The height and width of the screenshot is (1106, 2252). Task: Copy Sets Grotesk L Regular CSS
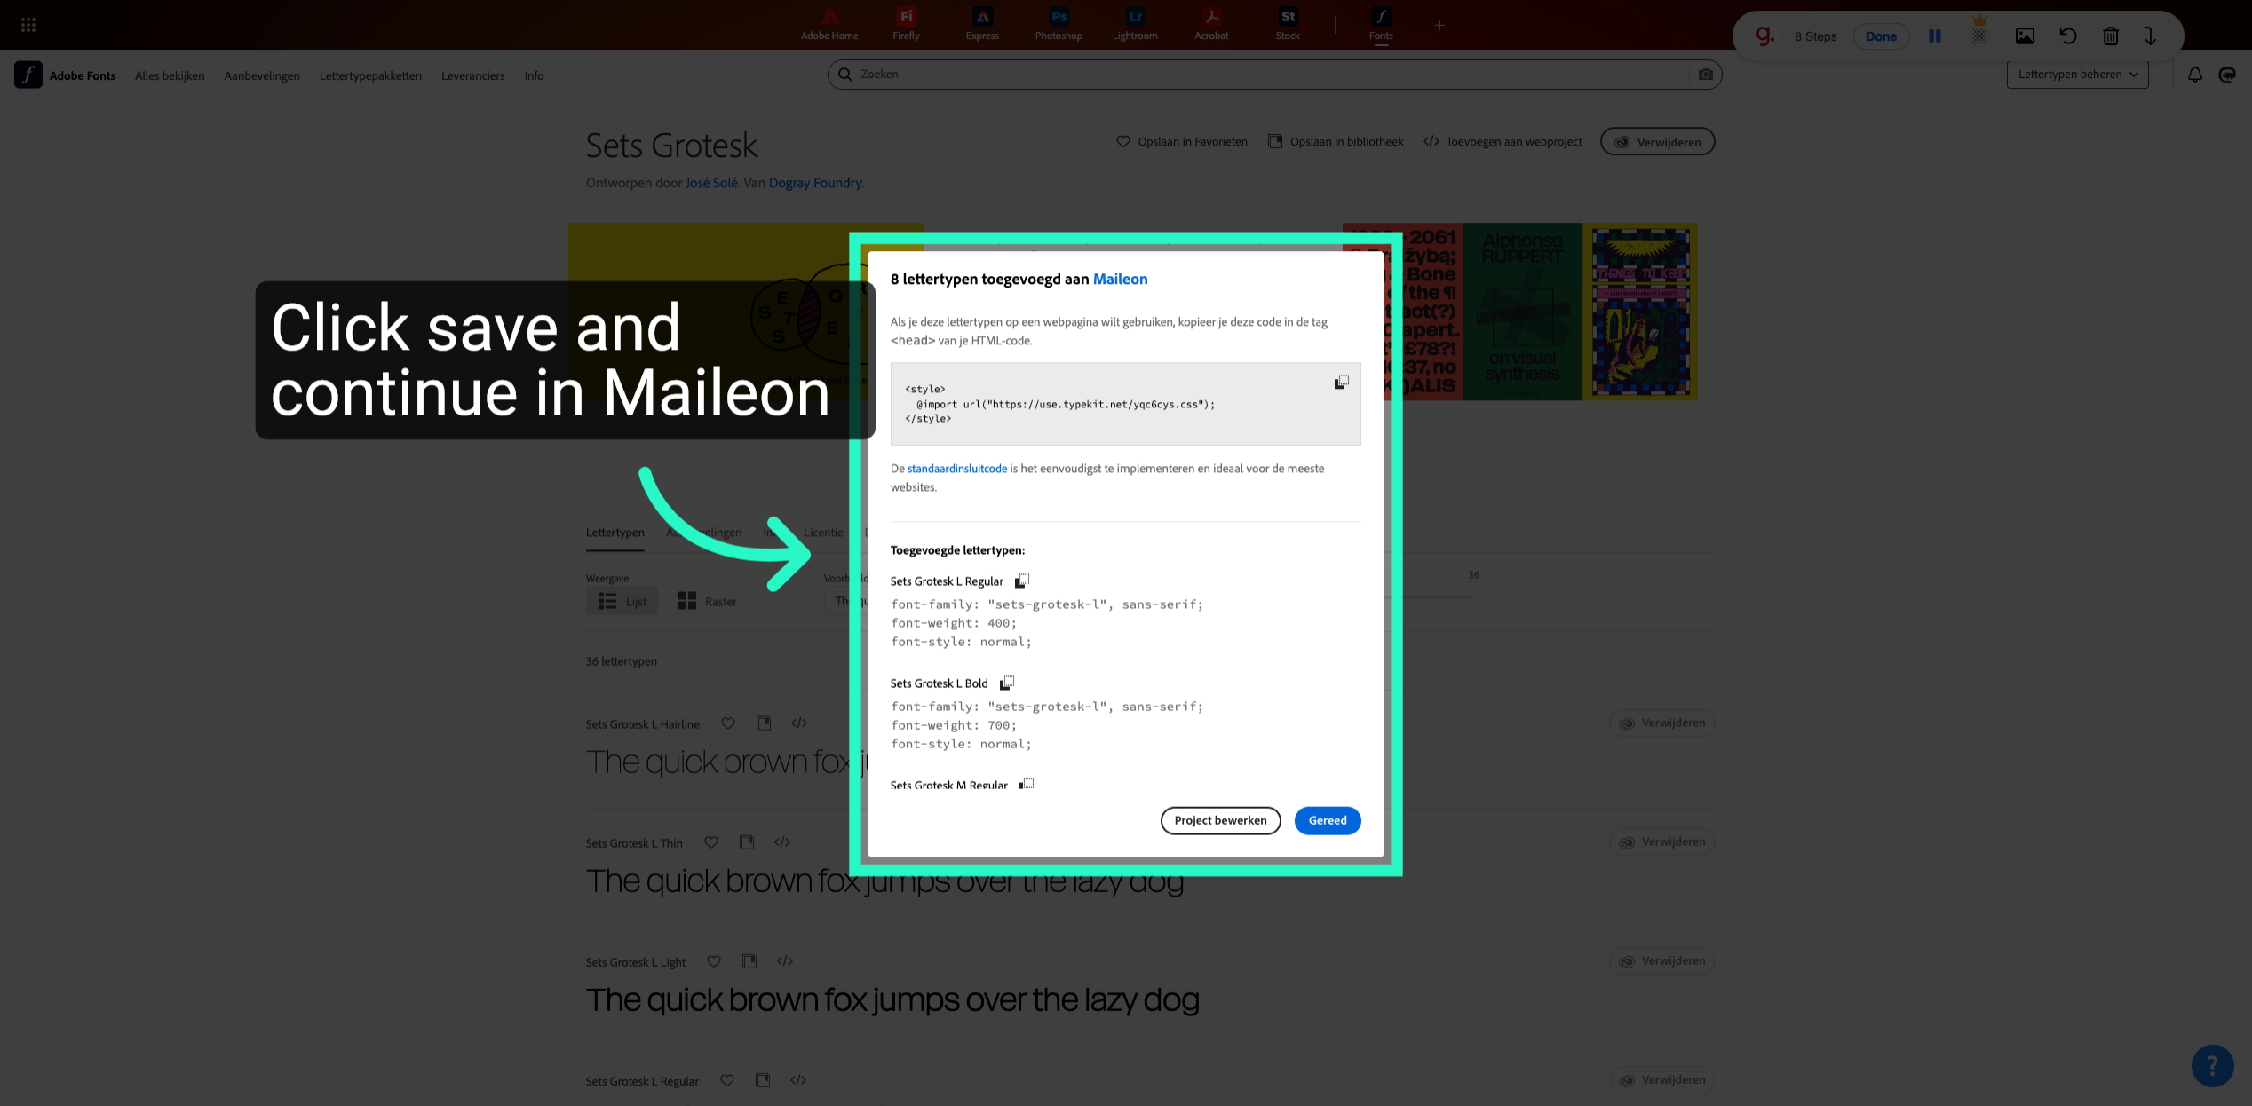[1022, 581]
